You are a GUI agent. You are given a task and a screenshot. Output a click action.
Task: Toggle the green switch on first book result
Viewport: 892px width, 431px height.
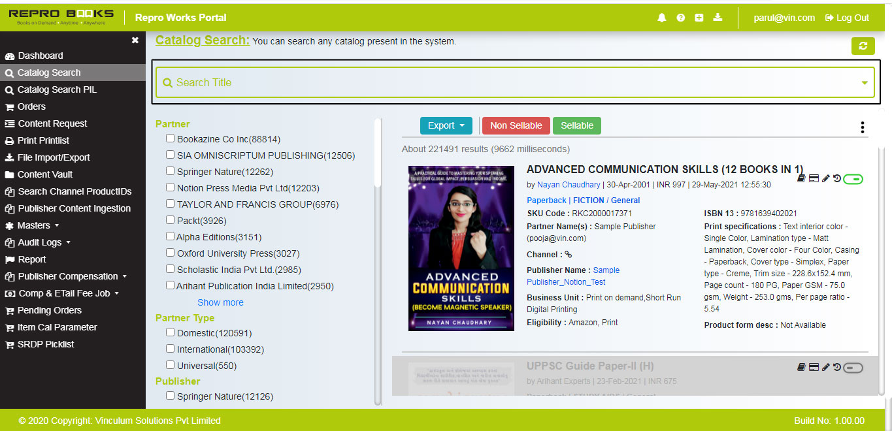853,179
